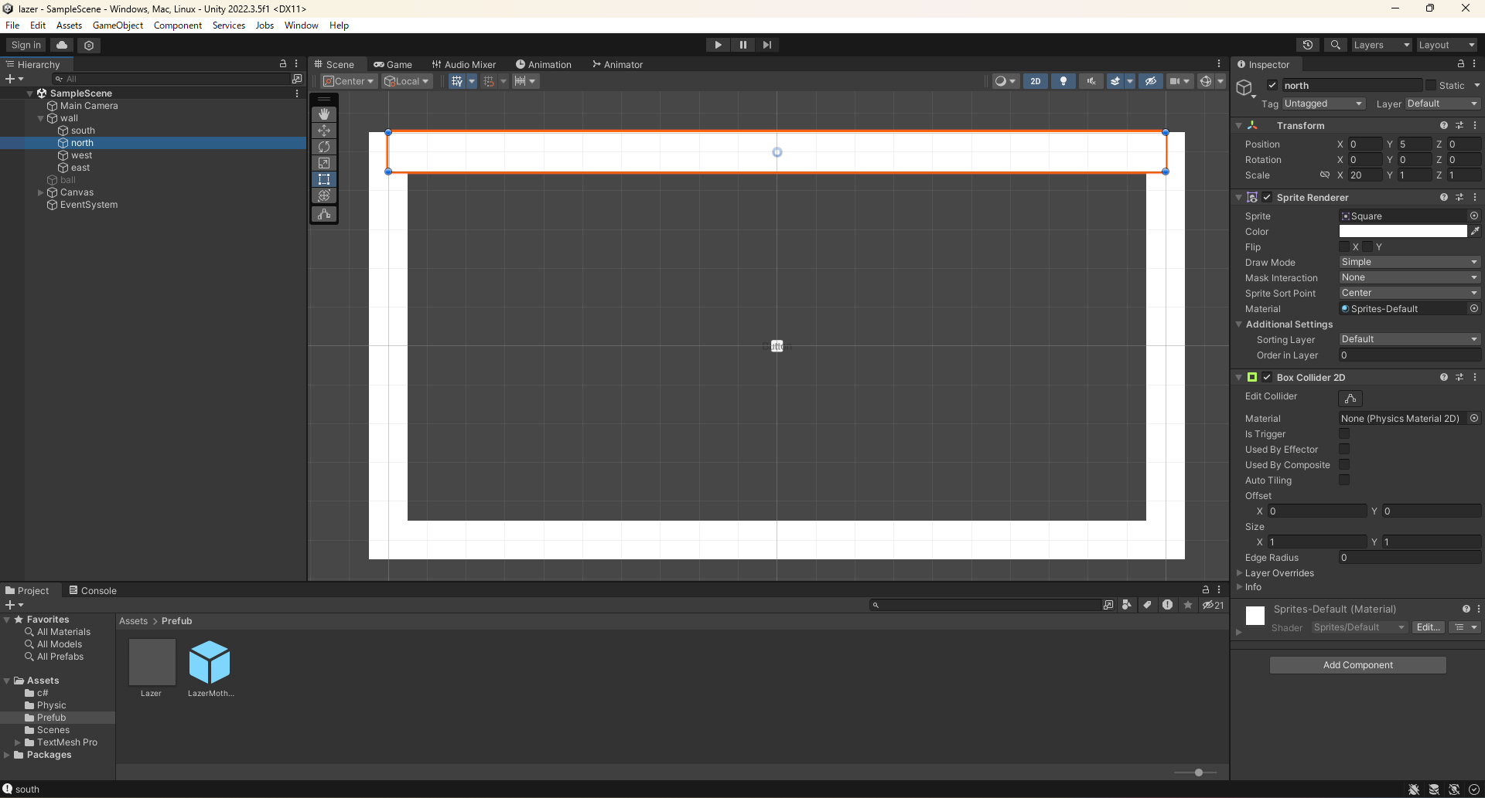Open the Sorting Layer dropdown
This screenshot has height=798, width=1485.
tap(1408, 339)
